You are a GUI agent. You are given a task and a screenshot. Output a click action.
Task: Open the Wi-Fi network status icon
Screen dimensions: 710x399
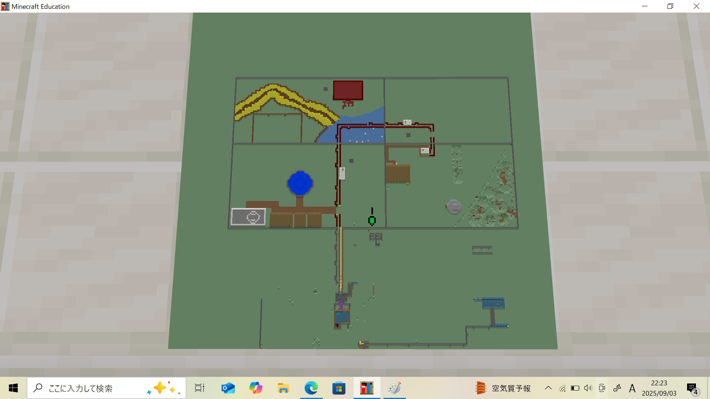point(562,388)
